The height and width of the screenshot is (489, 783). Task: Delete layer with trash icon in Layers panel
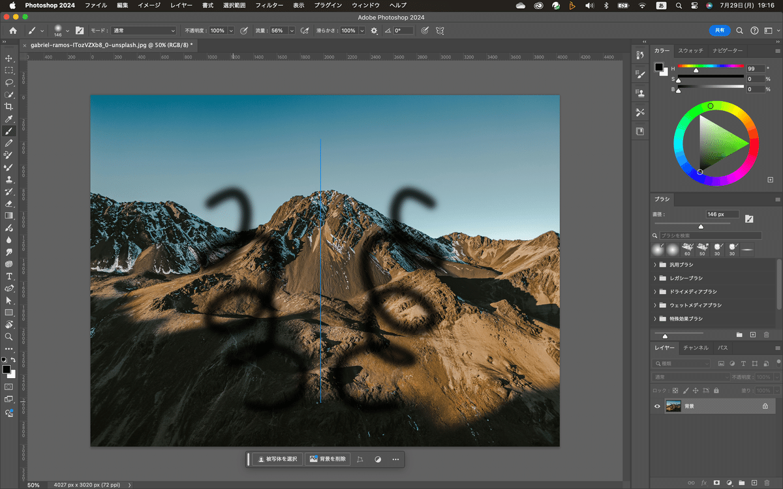click(766, 482)
